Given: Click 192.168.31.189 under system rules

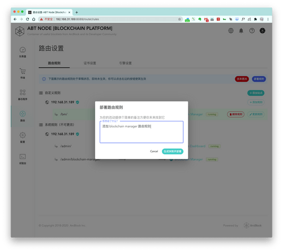Looking at the screenshot, I should [62, 134].
